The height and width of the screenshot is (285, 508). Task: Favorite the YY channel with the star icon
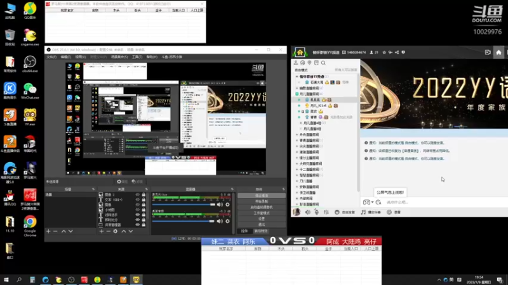384,53
